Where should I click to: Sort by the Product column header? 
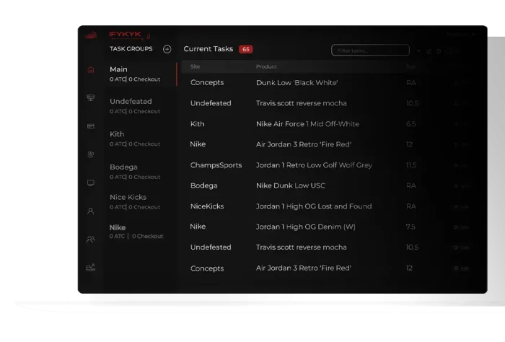[x=266, y=67]
